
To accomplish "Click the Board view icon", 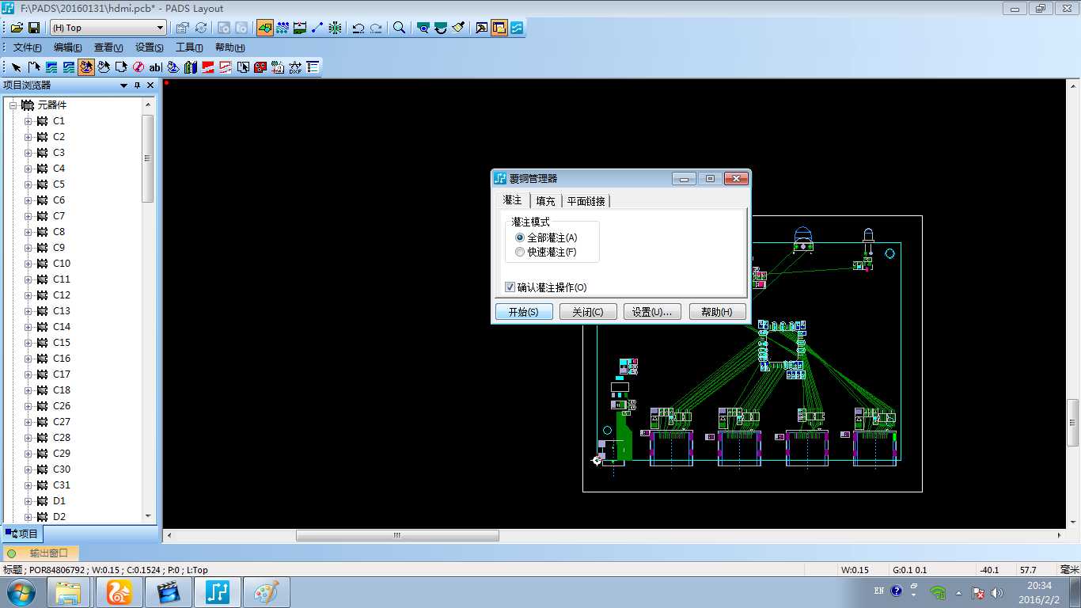I will point(423,28).
